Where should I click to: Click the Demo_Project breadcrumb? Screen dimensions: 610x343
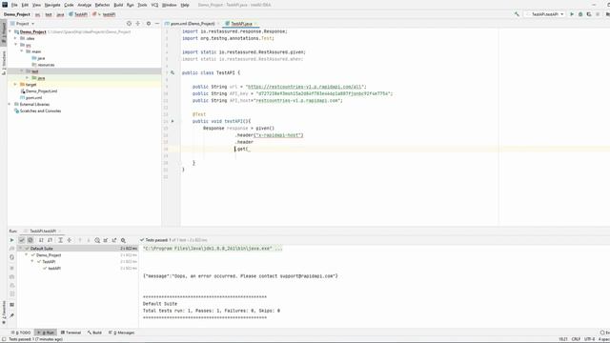click(x=17, y=14)
